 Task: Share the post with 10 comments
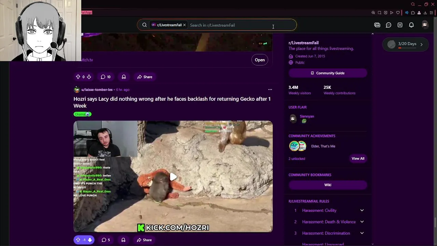[x=145, y=77]
